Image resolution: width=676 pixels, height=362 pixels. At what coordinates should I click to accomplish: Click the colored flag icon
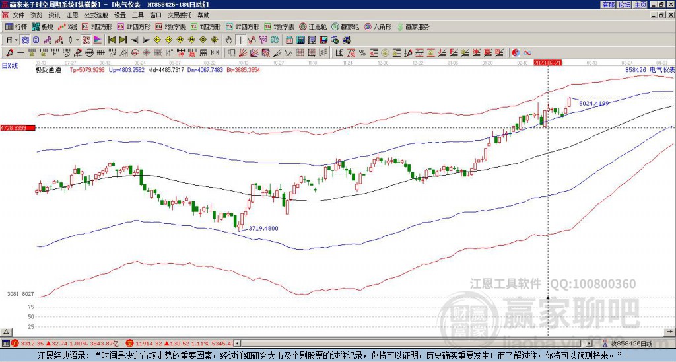click(98, 40)
